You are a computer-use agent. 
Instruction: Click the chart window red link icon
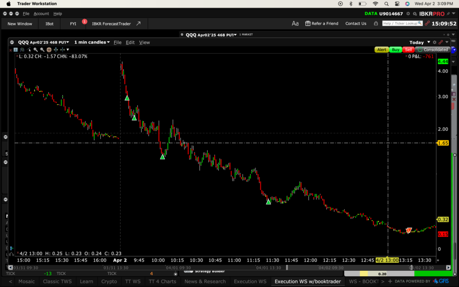(x=441, y=43)
